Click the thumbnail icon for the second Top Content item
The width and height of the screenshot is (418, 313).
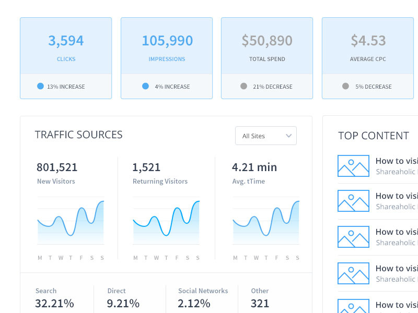[353, 201]
